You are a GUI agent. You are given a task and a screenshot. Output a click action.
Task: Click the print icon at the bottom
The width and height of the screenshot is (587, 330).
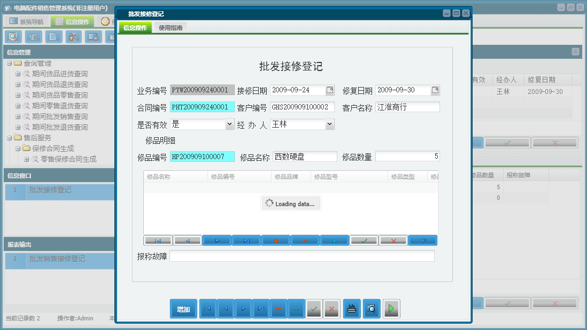coord(351,309)
